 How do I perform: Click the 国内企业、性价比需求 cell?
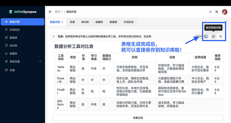pyautogui.click(x=200, y=91)
